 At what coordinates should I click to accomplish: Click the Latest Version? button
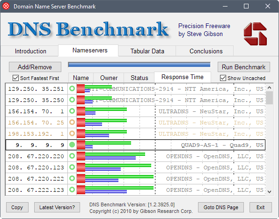tap(57, 207)
